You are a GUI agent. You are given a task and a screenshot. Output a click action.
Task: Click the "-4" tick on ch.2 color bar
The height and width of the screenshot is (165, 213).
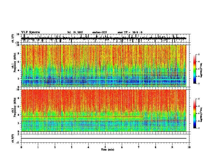pos(198,106)
